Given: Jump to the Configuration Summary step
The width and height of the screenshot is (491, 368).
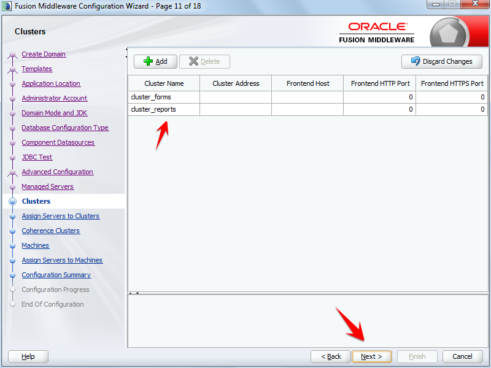Looking at the screenshot, I should click(x=56, y=275).
